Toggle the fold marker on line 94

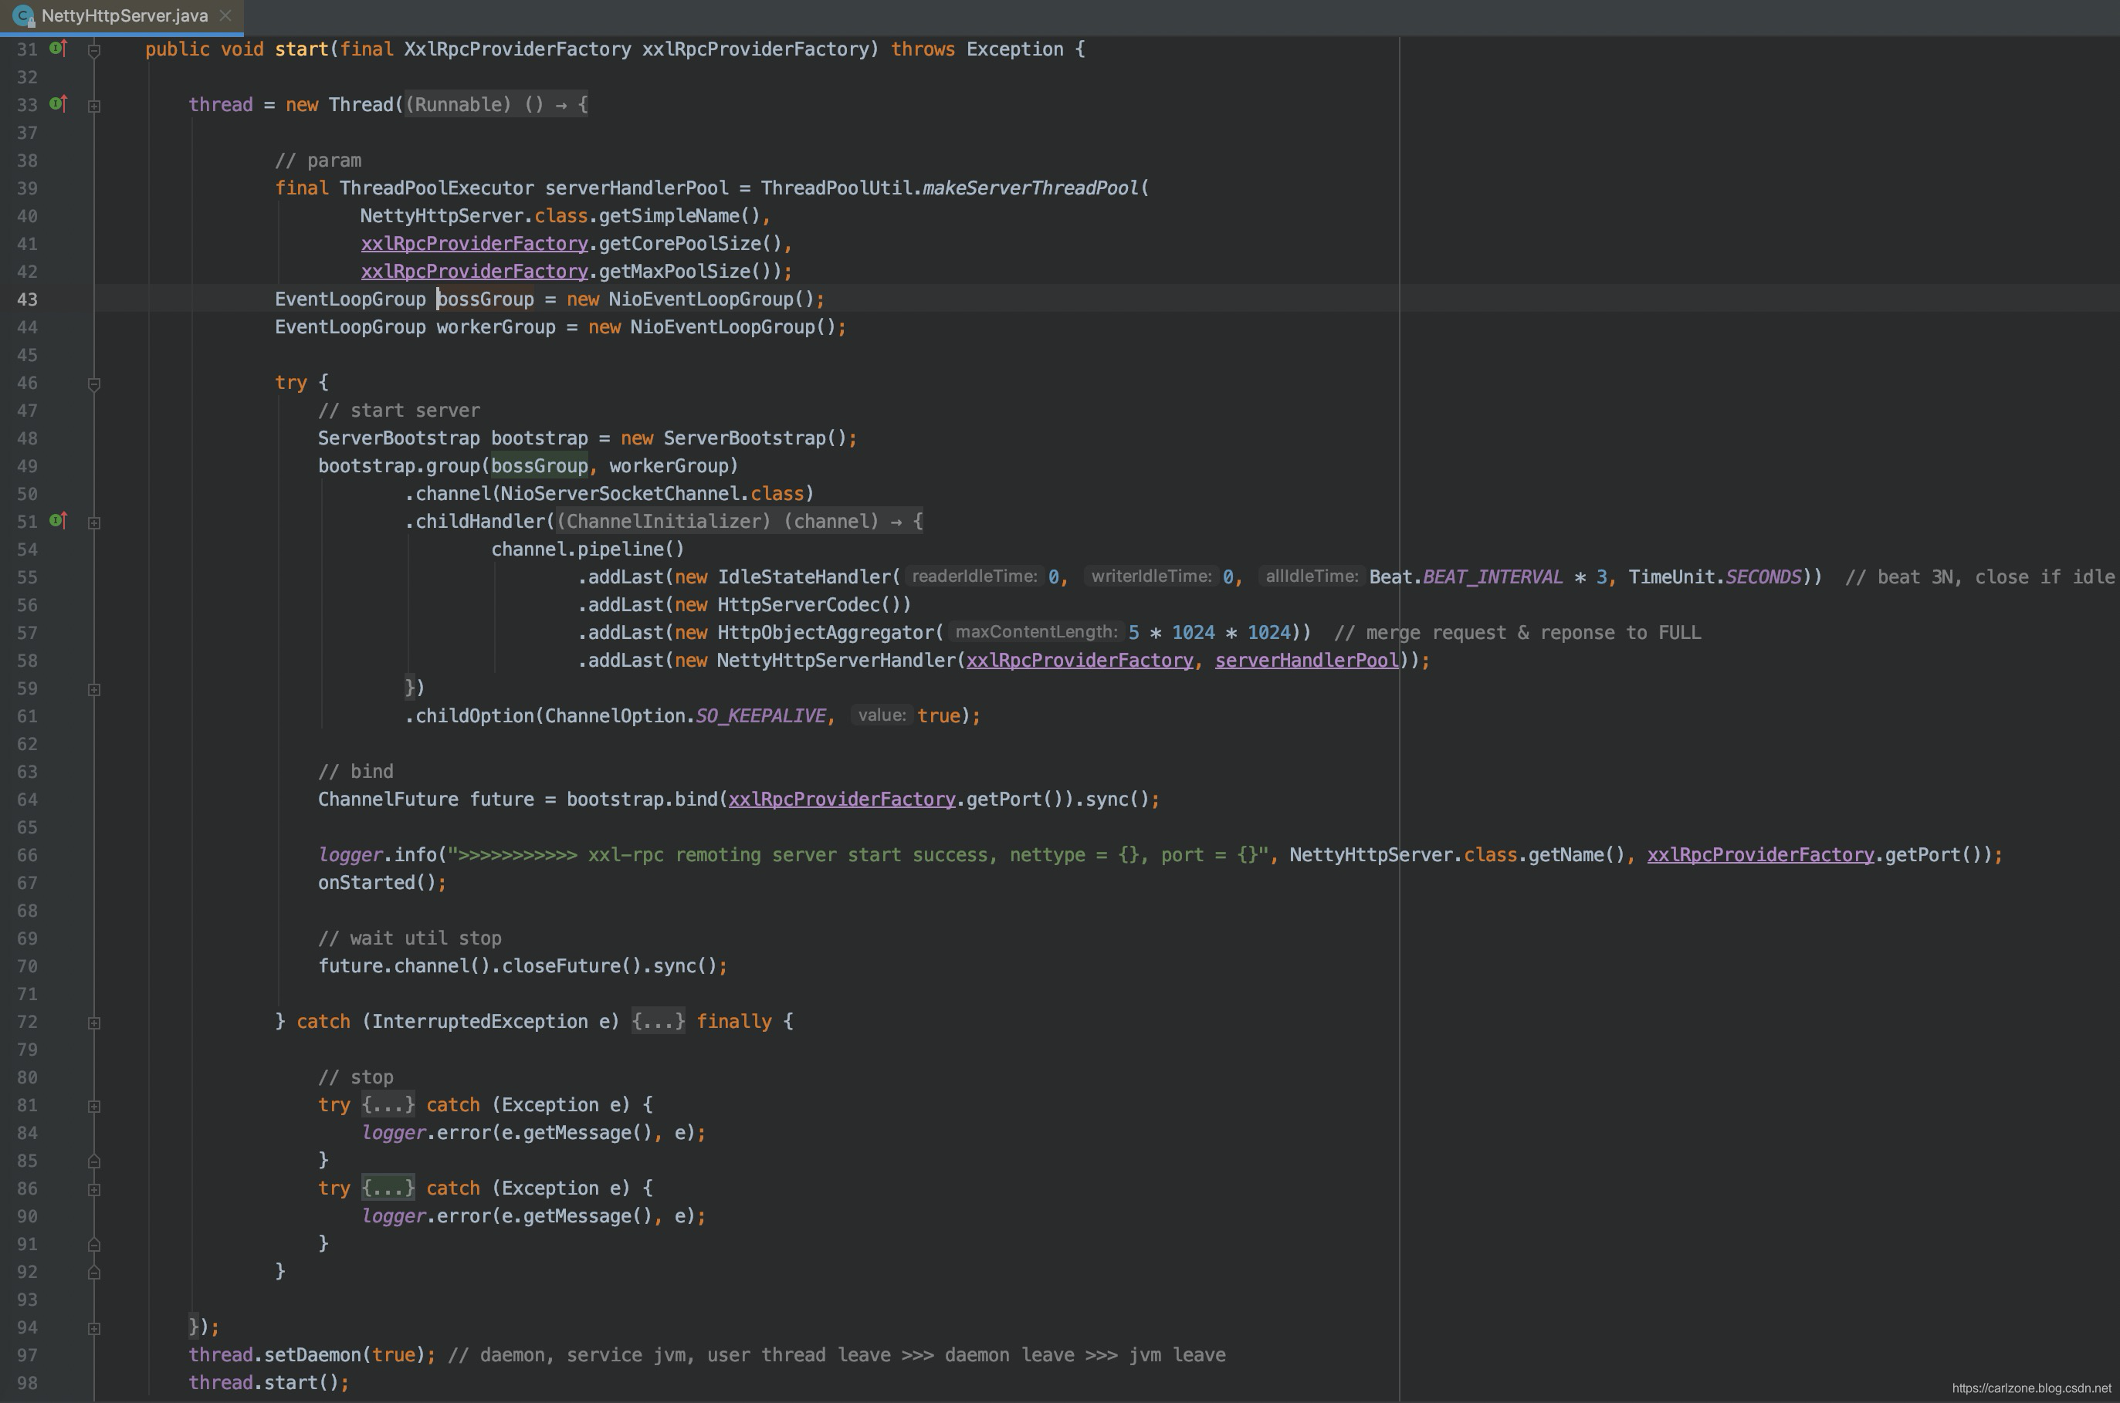(x=94, y=1329)
